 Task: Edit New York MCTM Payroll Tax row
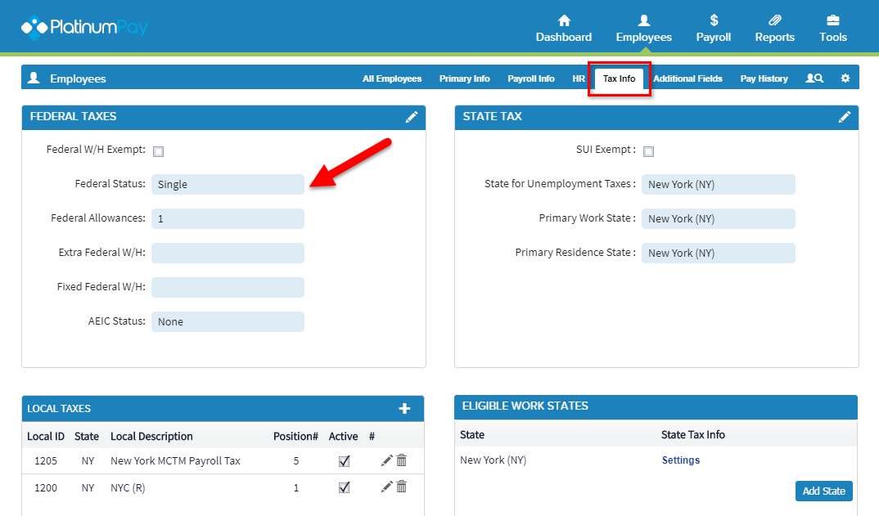386,460
